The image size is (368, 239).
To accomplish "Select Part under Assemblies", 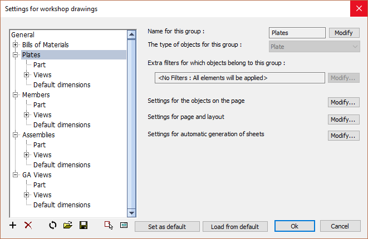I will pos(40,145).
